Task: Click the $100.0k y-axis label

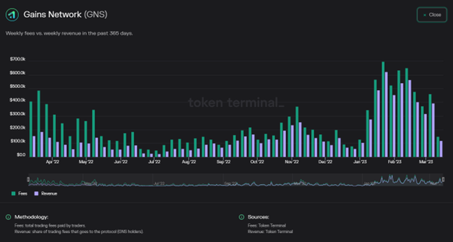Action: 17,141
